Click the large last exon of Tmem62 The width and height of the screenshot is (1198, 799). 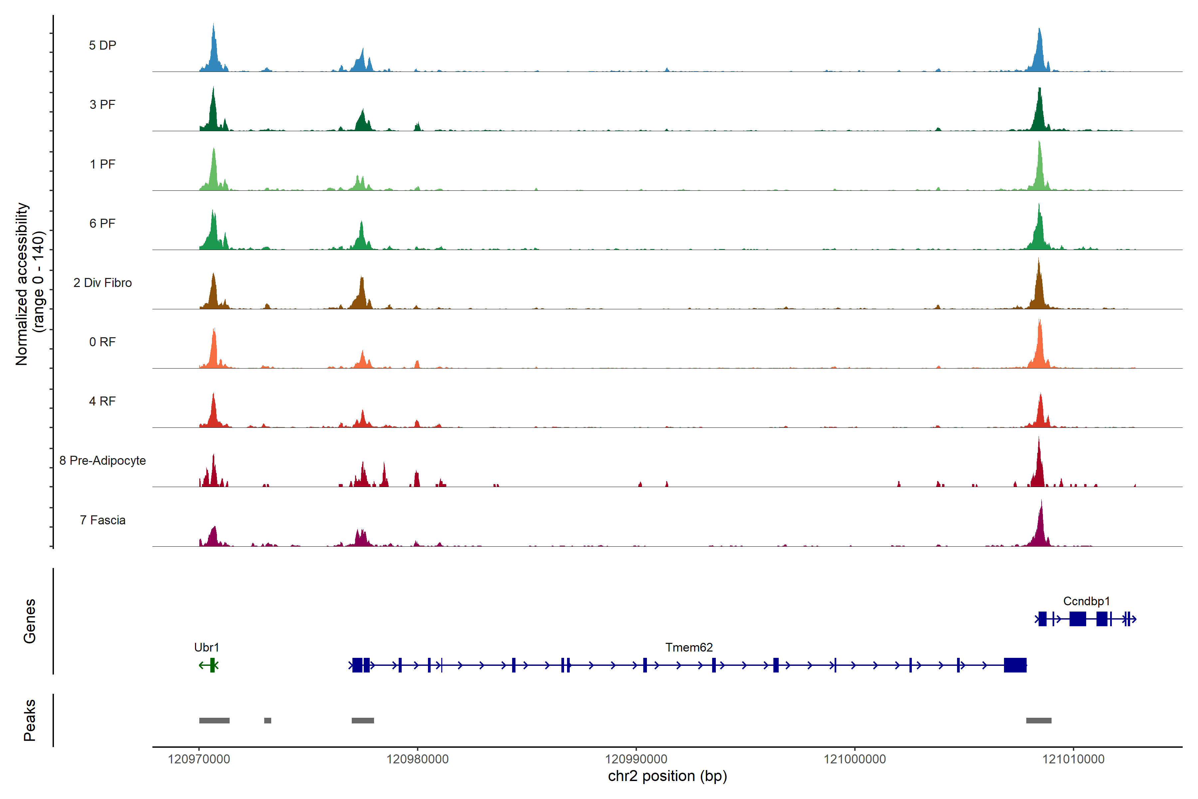[1015, 665]
